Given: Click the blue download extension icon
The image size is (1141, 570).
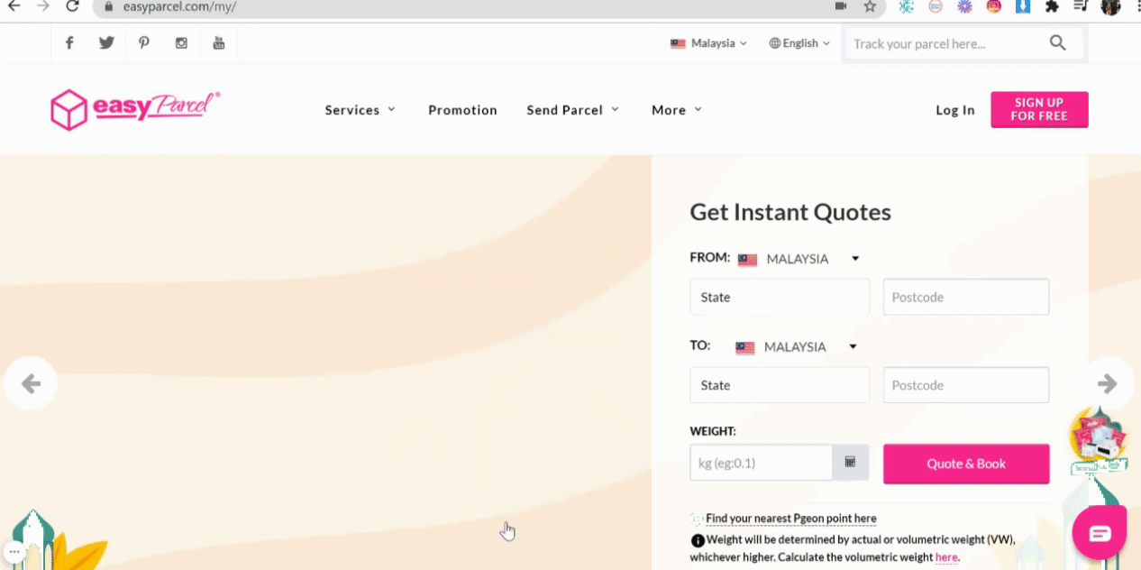Looking at the screenshot, I should point(1023,6).
